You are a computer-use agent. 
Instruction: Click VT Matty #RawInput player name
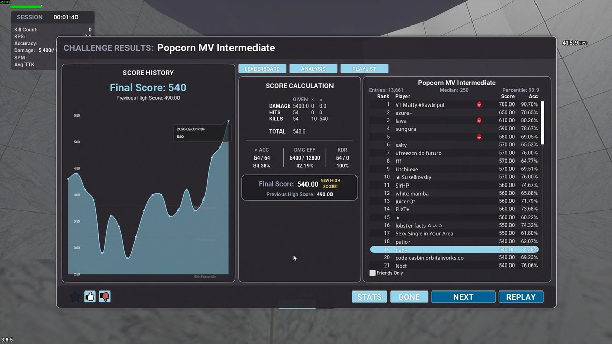click(420, 104)
